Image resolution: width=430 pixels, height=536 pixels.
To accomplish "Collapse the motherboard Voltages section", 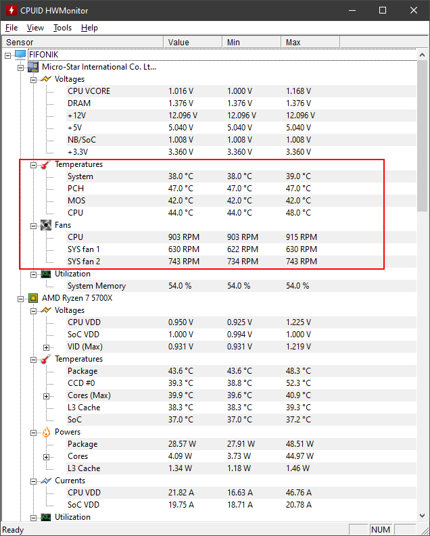I will point(34,79).
